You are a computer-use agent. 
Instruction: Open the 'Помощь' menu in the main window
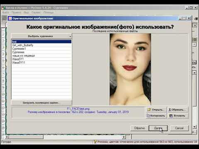[49, 12]
